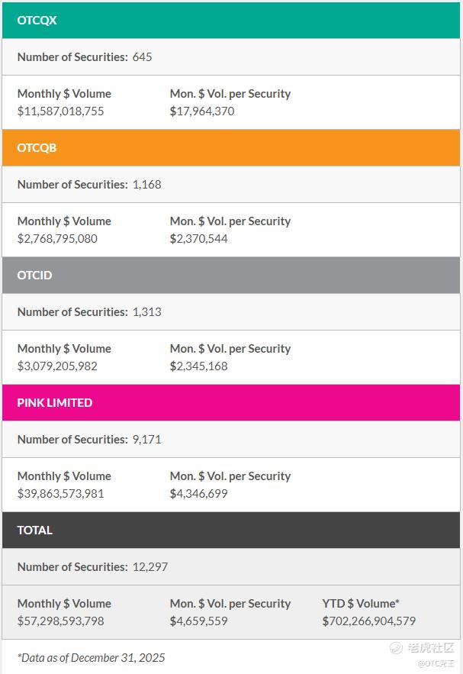Click OTCQX per-security value $17,964,370
The height and width of the screenshot is (674, 463).
(202, 111)
